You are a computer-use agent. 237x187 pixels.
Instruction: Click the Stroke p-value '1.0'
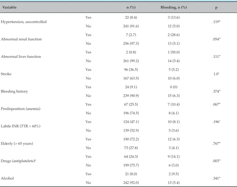tap(216, 74)
